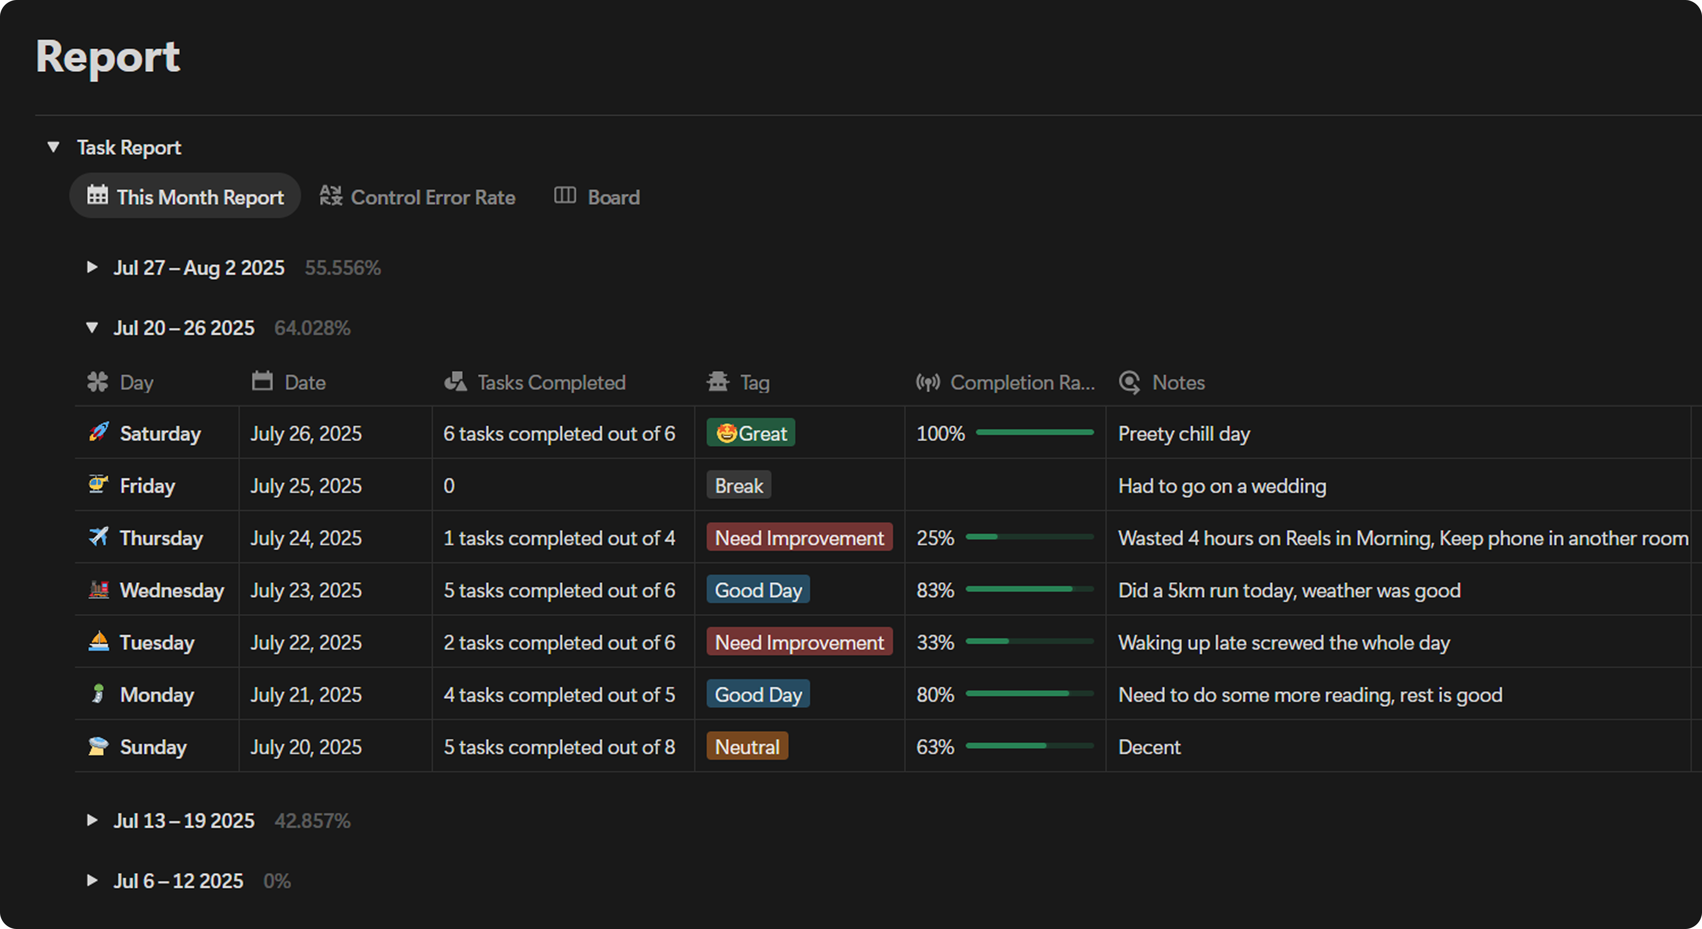
Task: Collapse the Jul 20 – 26 2025 group
Action: coord(92,327)
